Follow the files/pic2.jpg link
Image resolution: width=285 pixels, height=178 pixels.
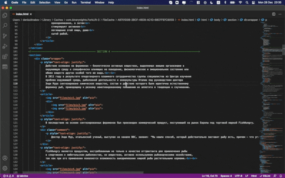pyautogui.click(x=76, y=105)
